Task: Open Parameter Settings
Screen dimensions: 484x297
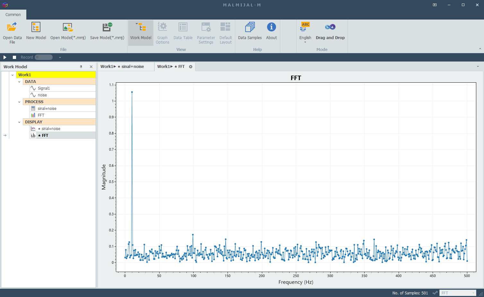Action: 206,33
